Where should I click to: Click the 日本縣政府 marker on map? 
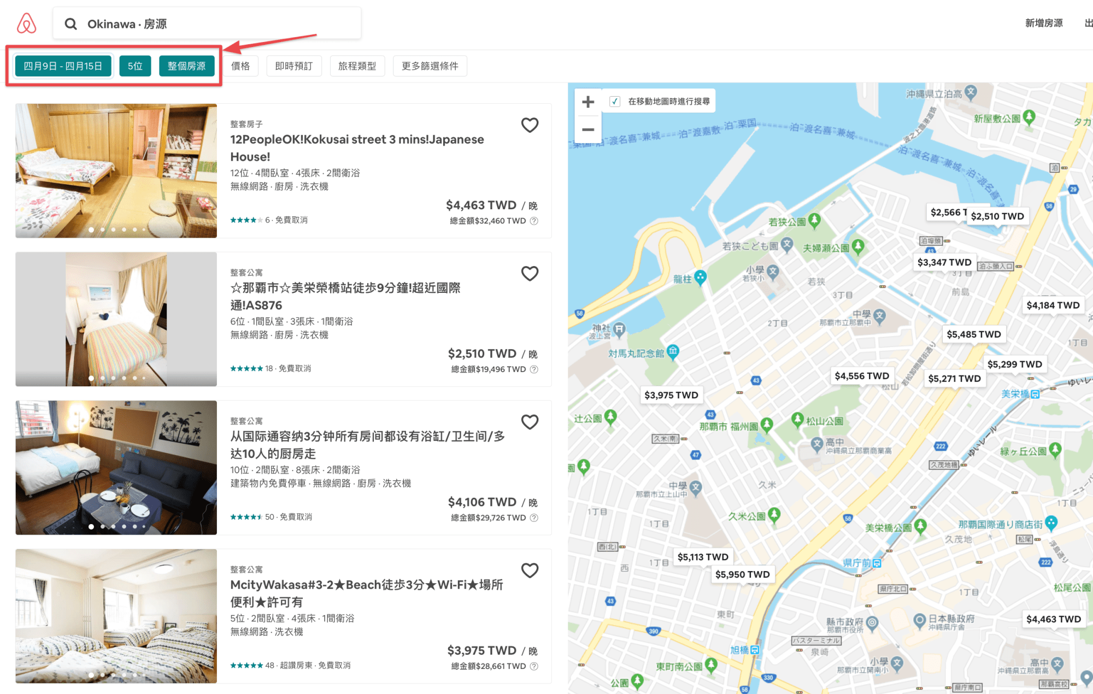pos(920,620)
